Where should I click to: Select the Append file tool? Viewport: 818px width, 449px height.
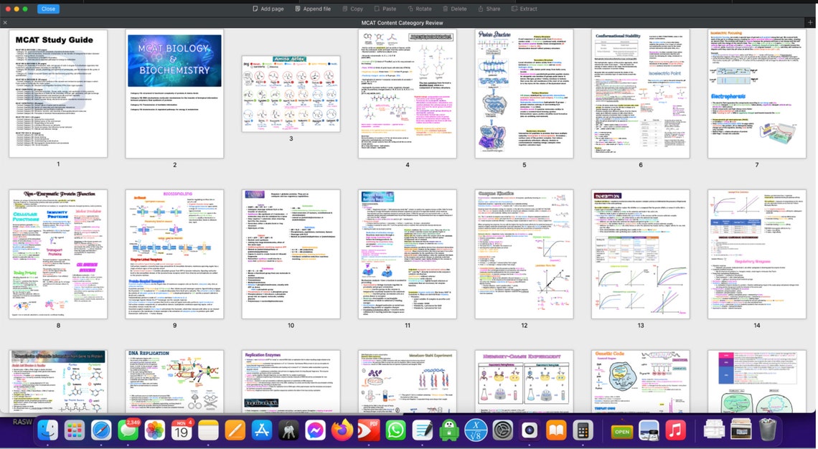[x=312, y=9]
